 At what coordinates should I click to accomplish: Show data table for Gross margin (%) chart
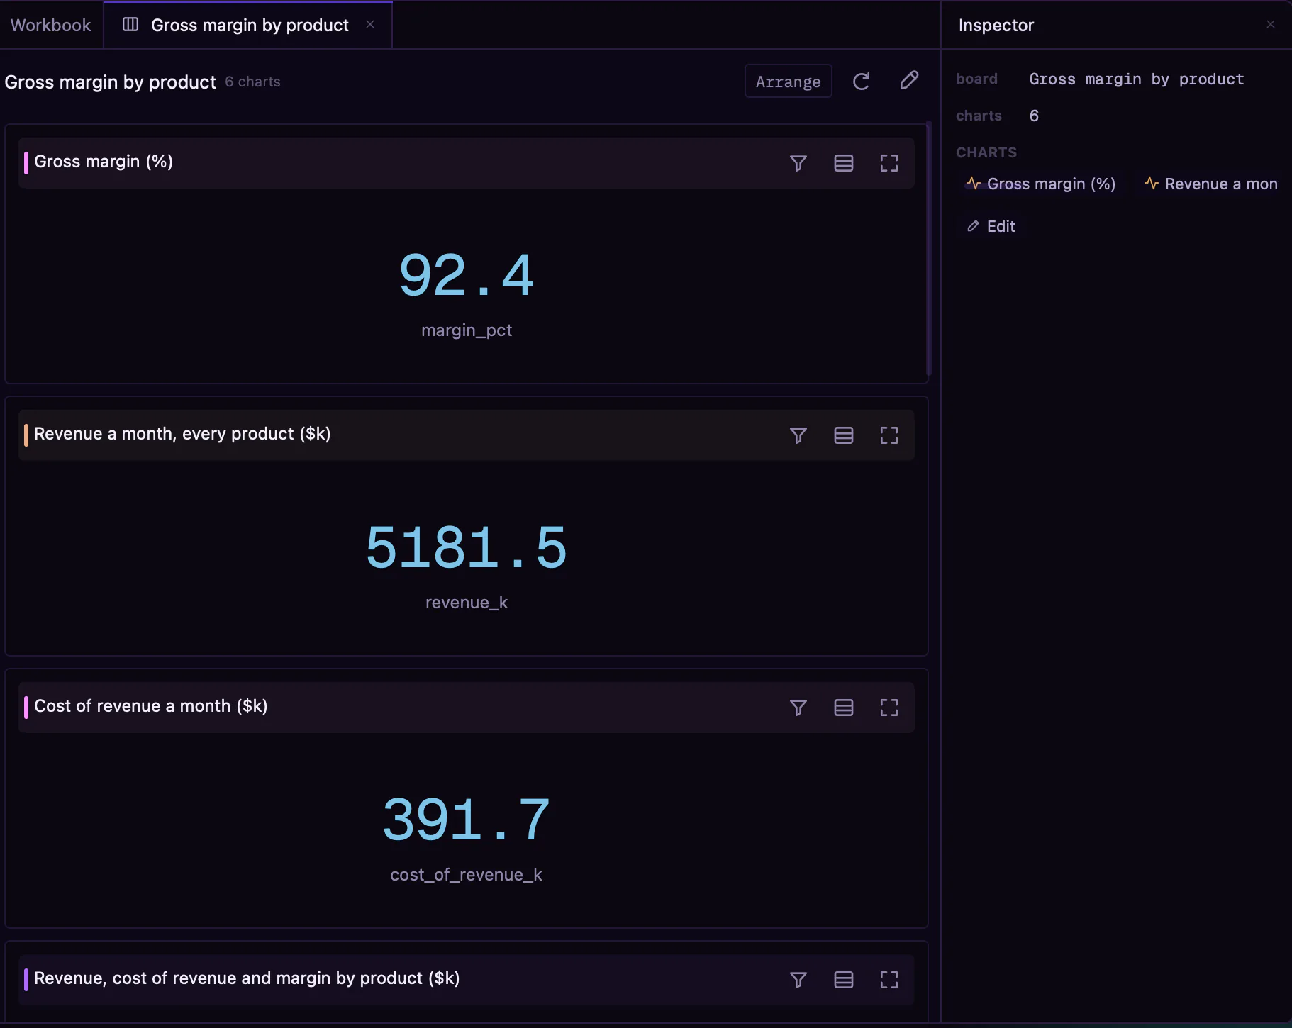click(x=843, y=163)
